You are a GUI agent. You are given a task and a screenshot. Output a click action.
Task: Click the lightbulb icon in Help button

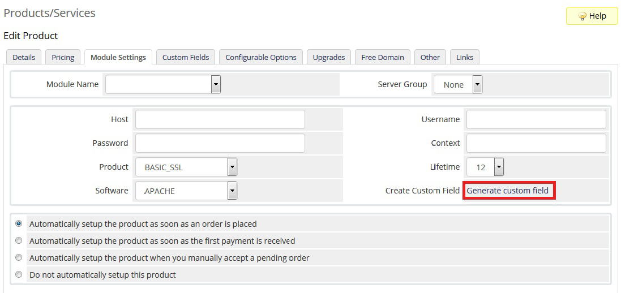(582, 16)
